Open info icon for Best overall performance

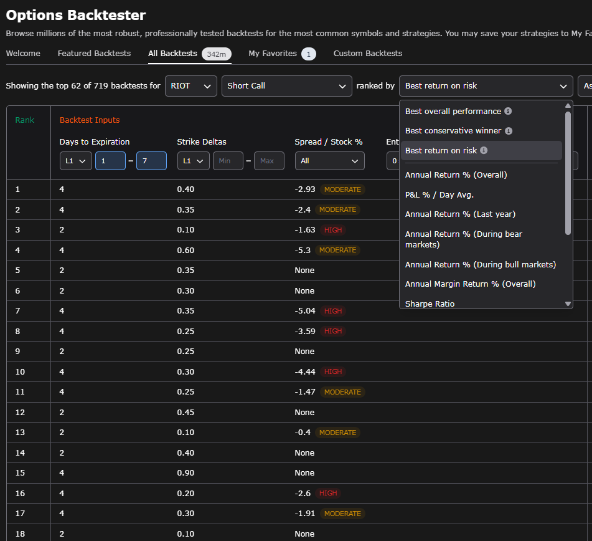point(508,111)
